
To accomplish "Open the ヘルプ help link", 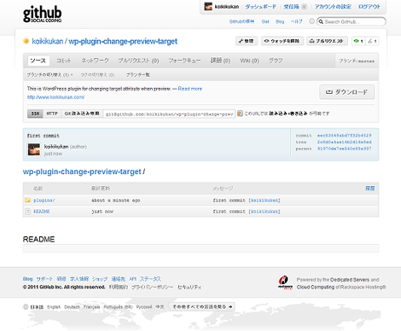I will click(296, 21).
